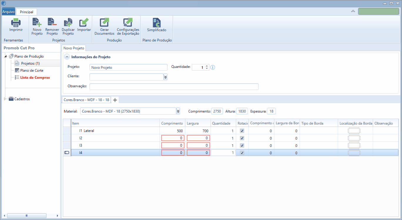The image size is (402, 220).
Task: Click the border location icon for row I4
Action: [354, 153]
